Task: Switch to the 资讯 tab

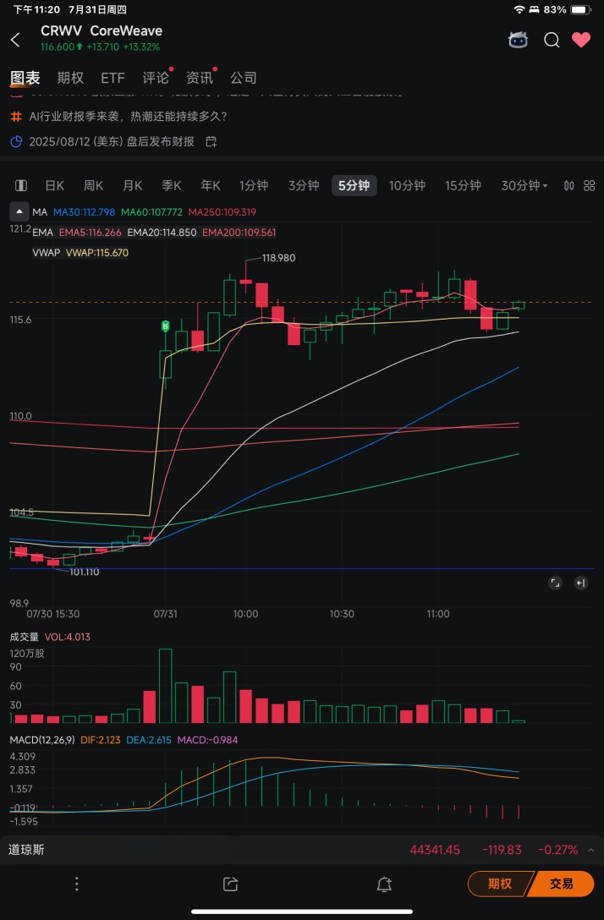Action: 200,78
